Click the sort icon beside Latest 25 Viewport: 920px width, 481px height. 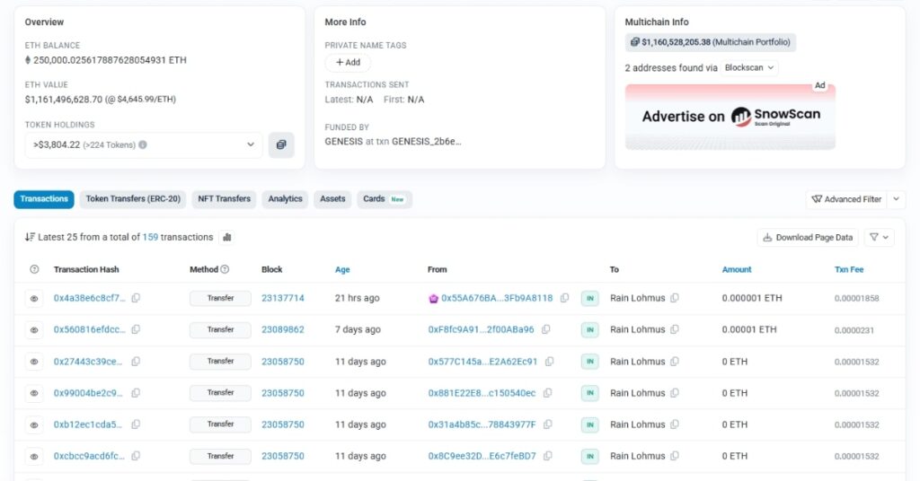pos(30,237)
